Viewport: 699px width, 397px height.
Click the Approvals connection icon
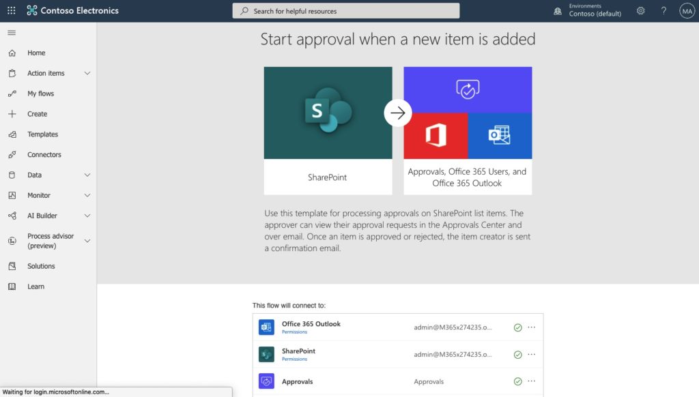pos(267,381)
